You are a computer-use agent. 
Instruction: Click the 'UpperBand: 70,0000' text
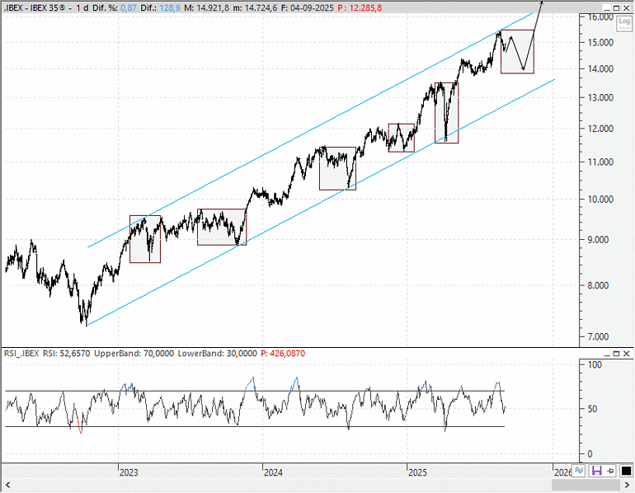click(134, 354)
